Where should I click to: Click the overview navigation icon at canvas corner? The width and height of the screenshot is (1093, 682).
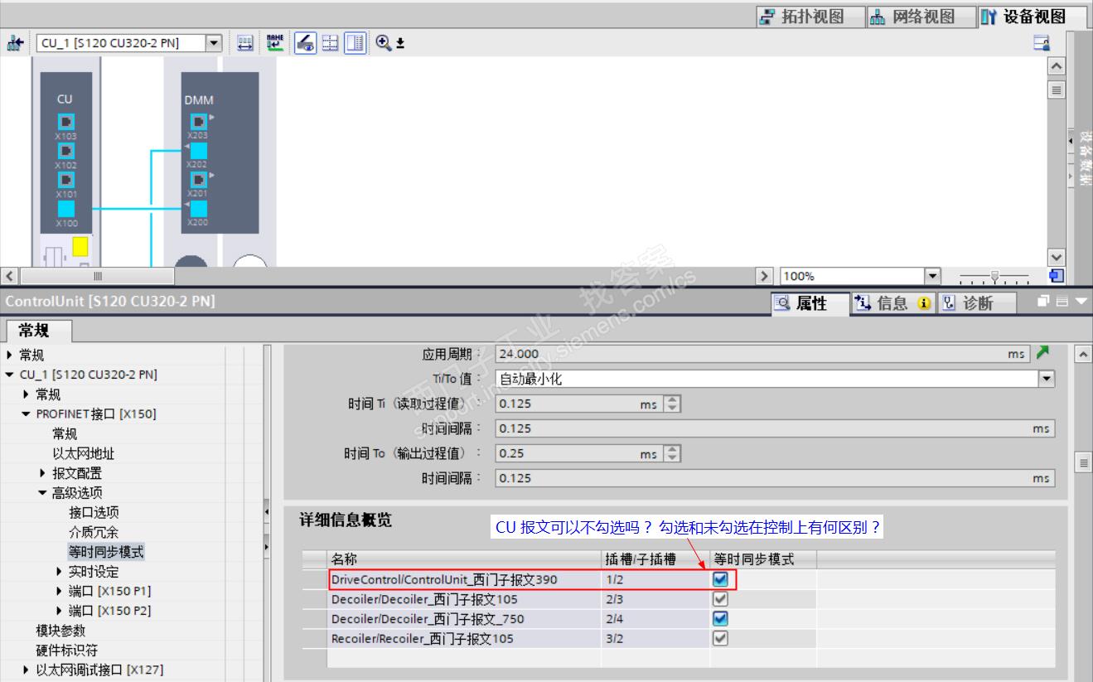pos(1056,276)
